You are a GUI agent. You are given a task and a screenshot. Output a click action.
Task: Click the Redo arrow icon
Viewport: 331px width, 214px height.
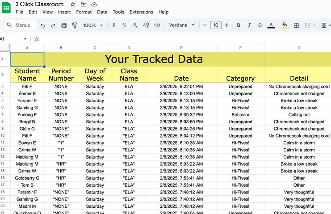53,25
